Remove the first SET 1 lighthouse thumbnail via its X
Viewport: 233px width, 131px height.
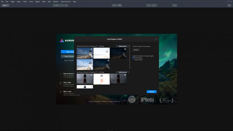(91, 49)
